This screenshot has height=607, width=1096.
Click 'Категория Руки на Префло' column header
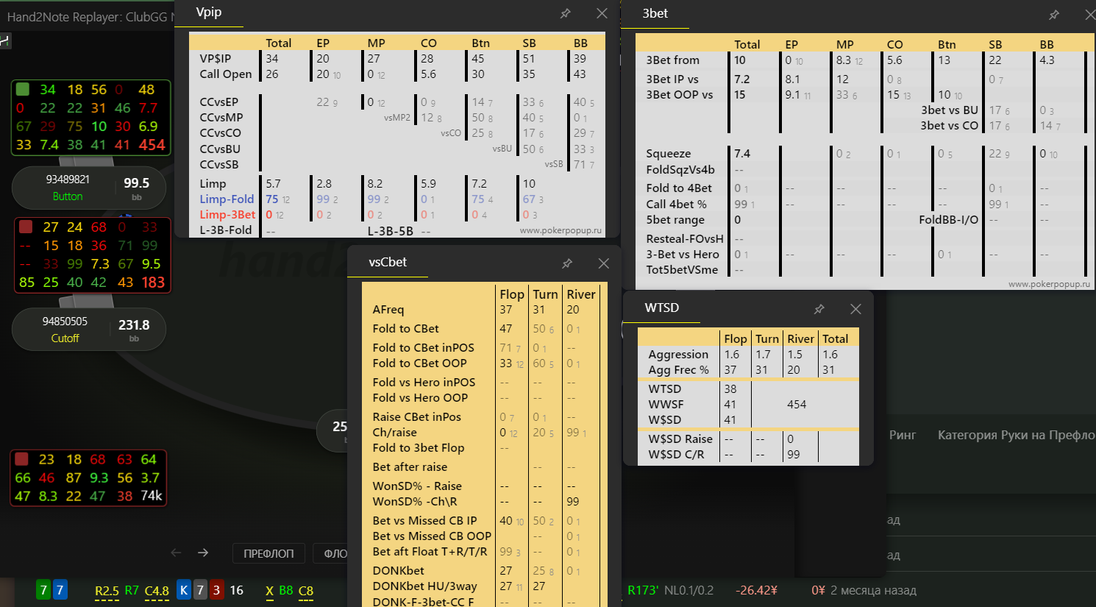tap(1017, 435)
